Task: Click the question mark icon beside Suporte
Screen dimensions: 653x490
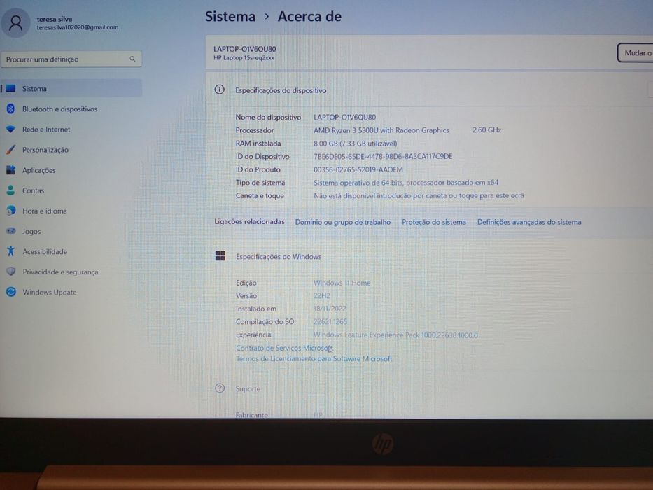Action: point(220,388)
